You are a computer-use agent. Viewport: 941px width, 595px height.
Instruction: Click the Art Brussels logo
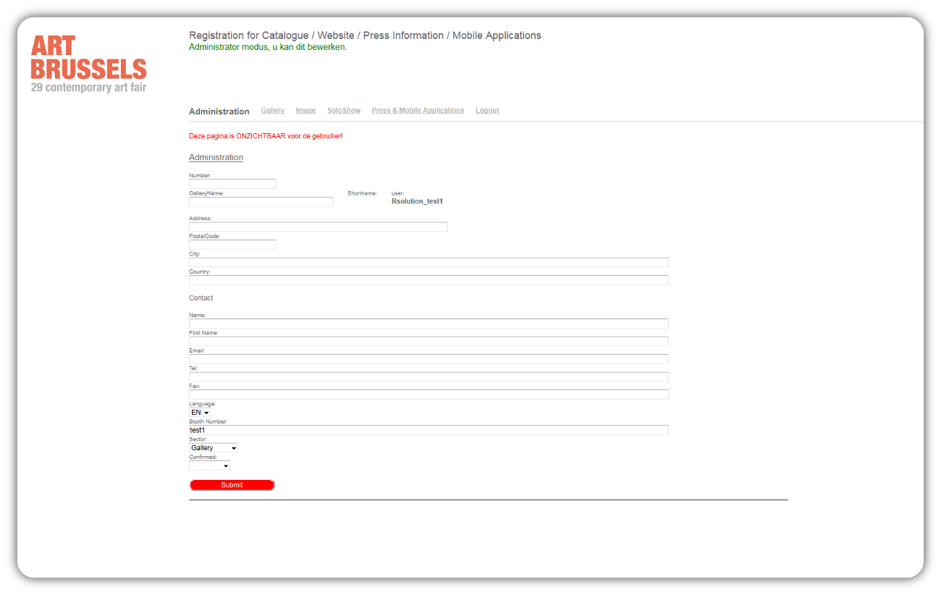click(x=88, y=64)
